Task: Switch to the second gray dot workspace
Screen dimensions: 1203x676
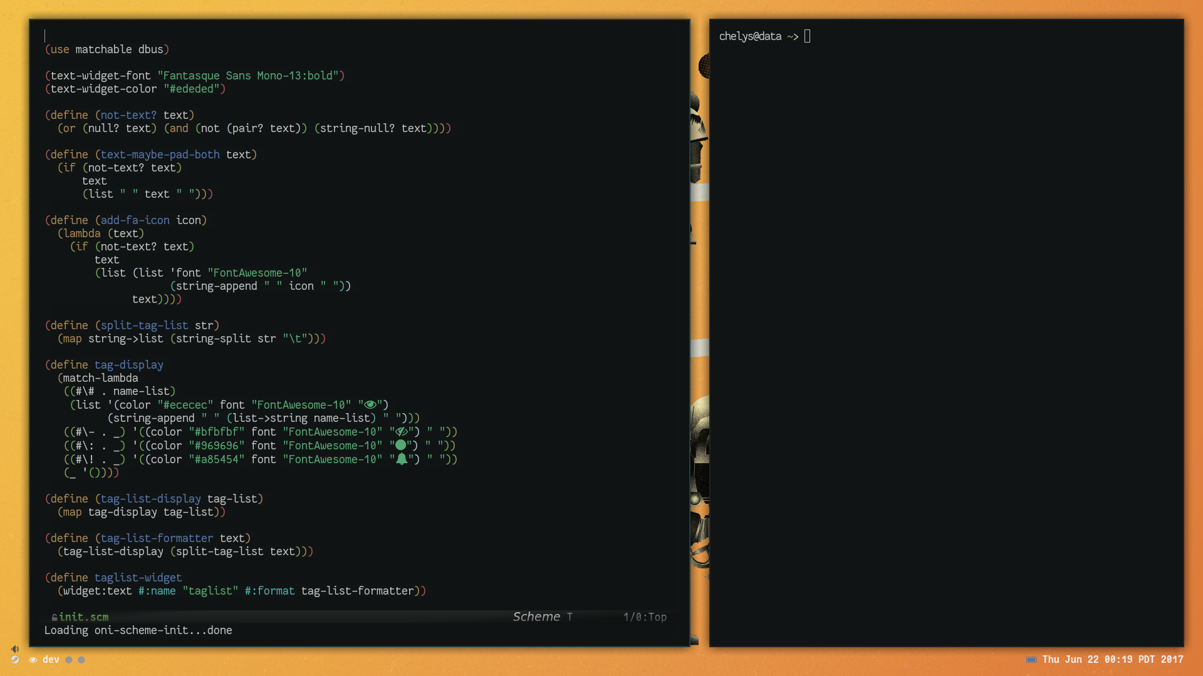Action: tap(81, 660)
